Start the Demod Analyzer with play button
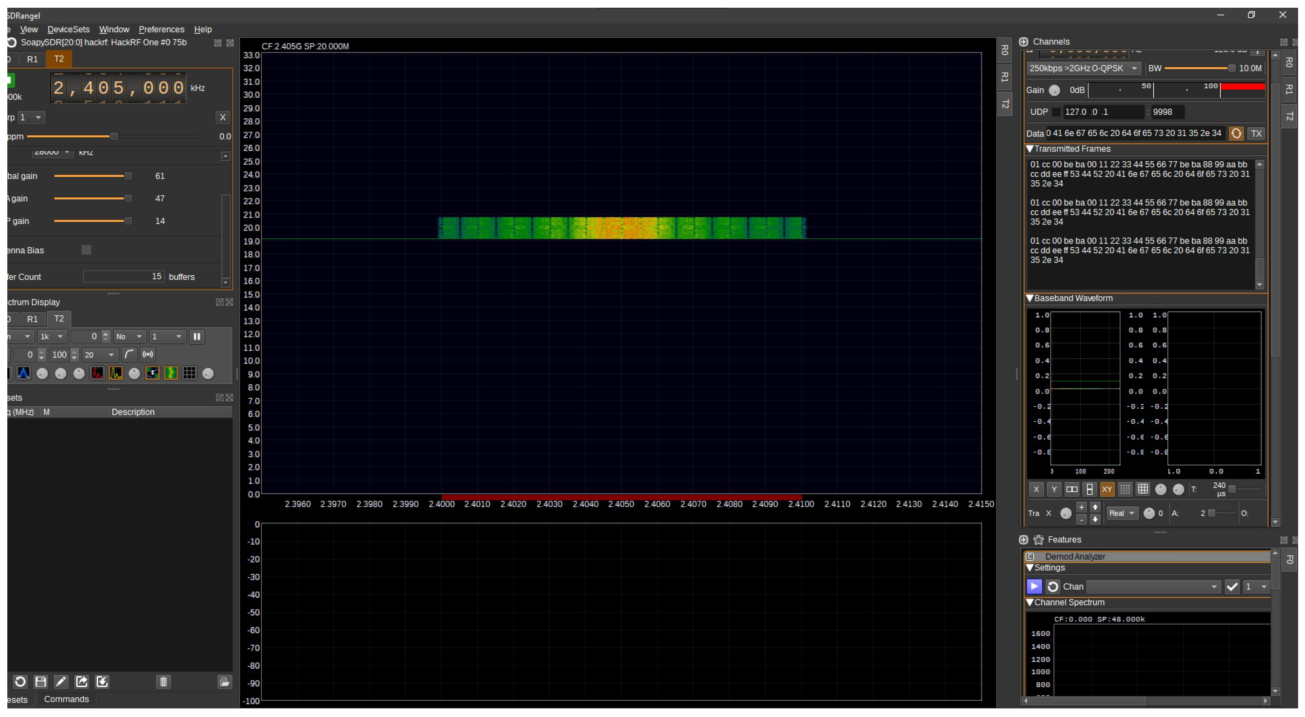The height and width of the screenshot is (717, 1305). click(1034, 587)
